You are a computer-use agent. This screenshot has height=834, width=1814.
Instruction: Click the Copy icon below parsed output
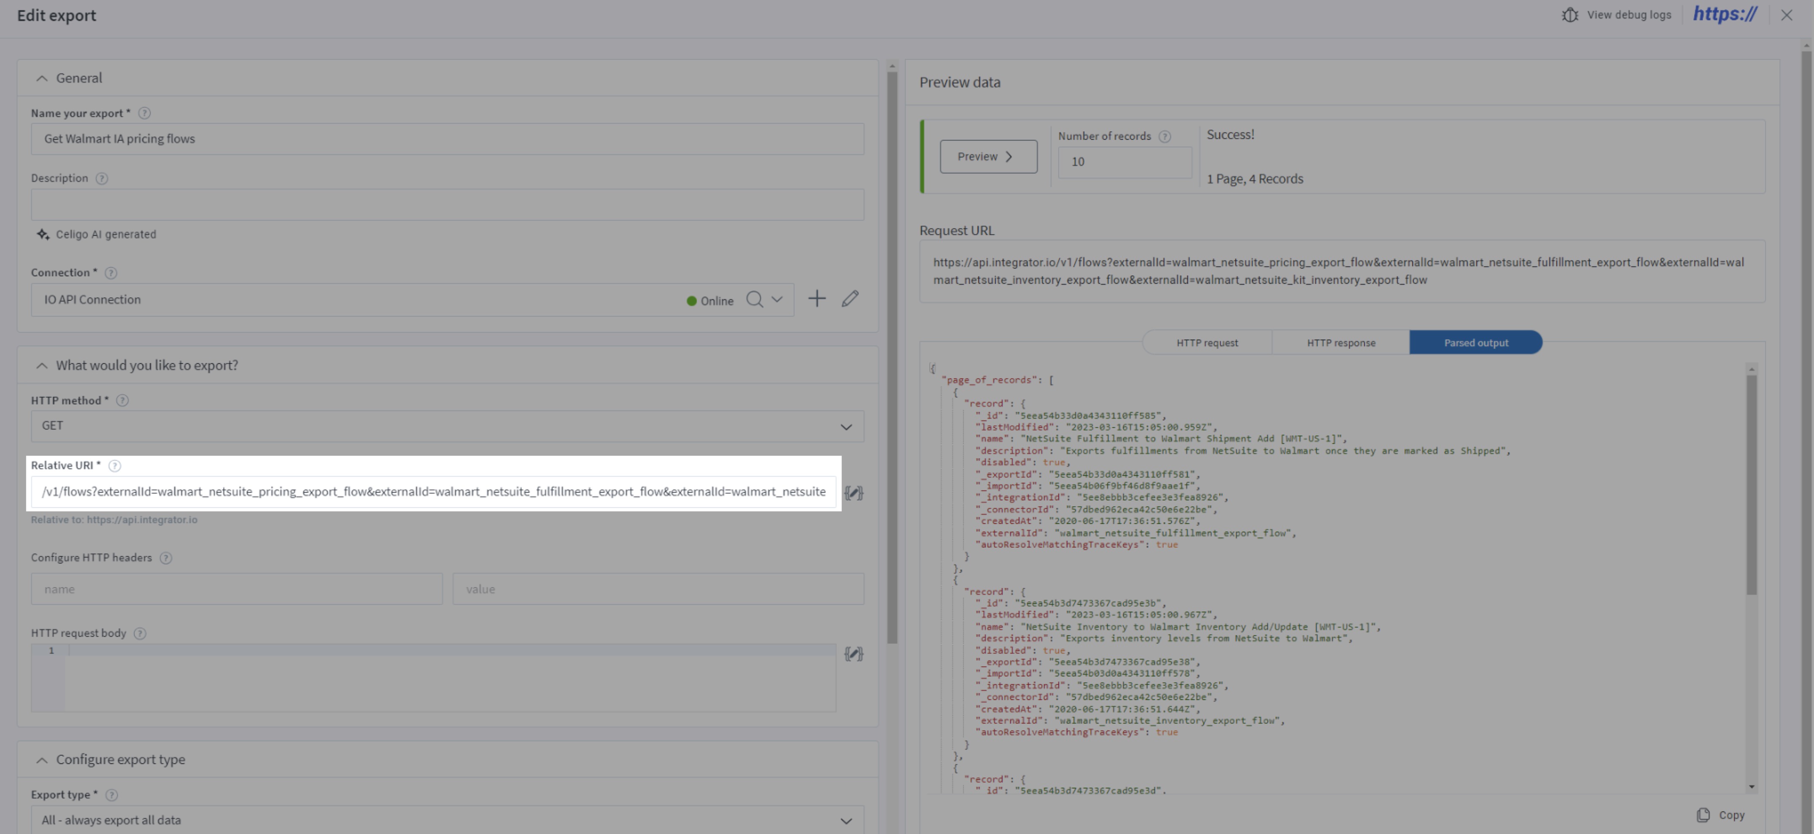click(x=1703, y=815)
